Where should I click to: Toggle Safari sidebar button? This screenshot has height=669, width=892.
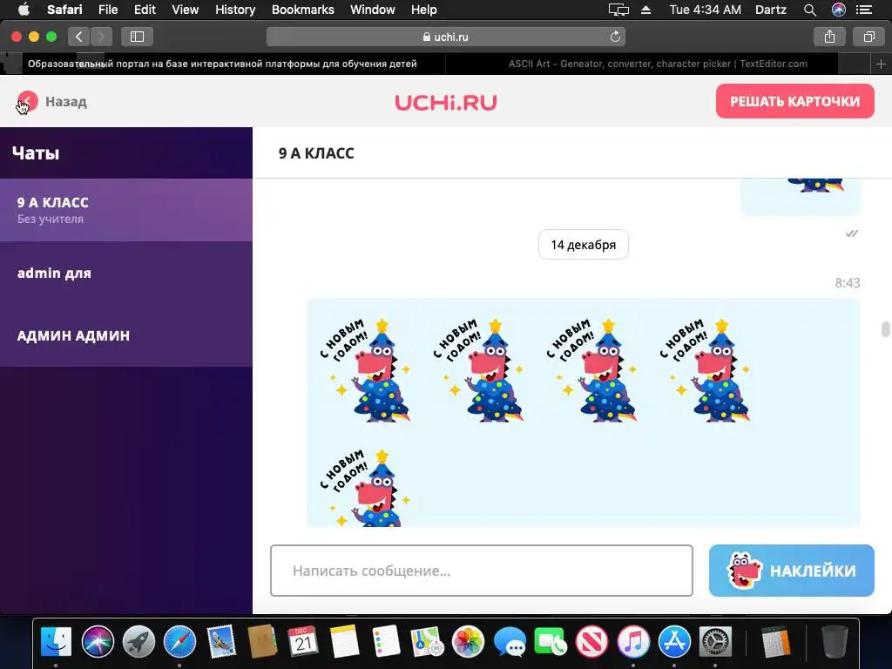tap(137, 37)
